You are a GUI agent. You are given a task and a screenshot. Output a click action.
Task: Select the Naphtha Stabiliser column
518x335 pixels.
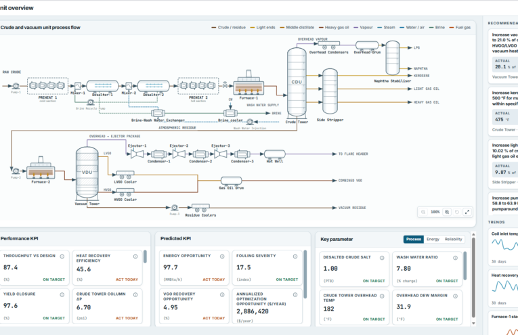pyautogui.click(x=393, y=58)
